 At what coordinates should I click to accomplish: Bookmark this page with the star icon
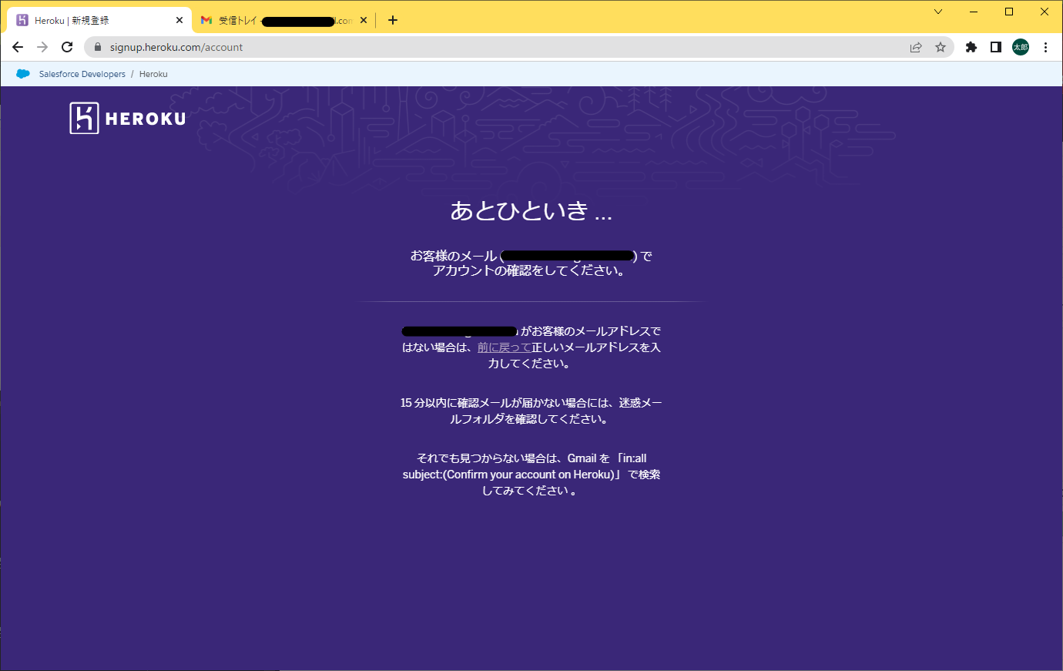click(x=941, y=47)
